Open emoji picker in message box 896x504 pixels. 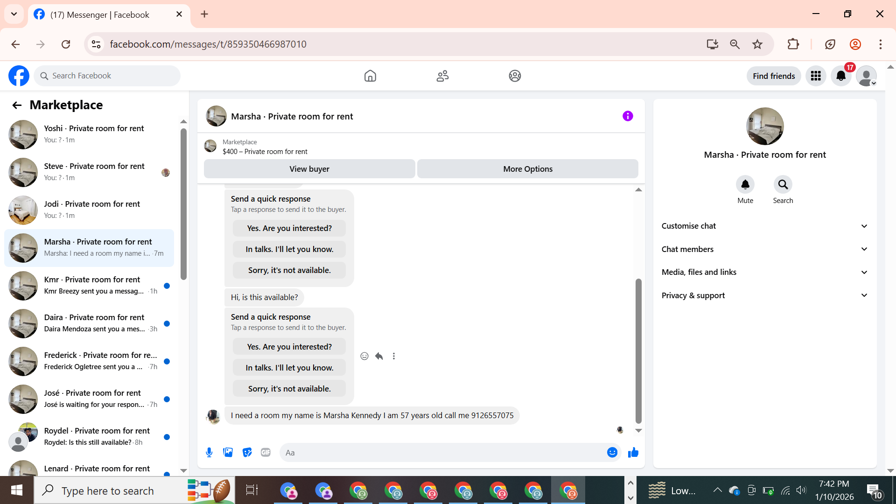coord(612,452)
